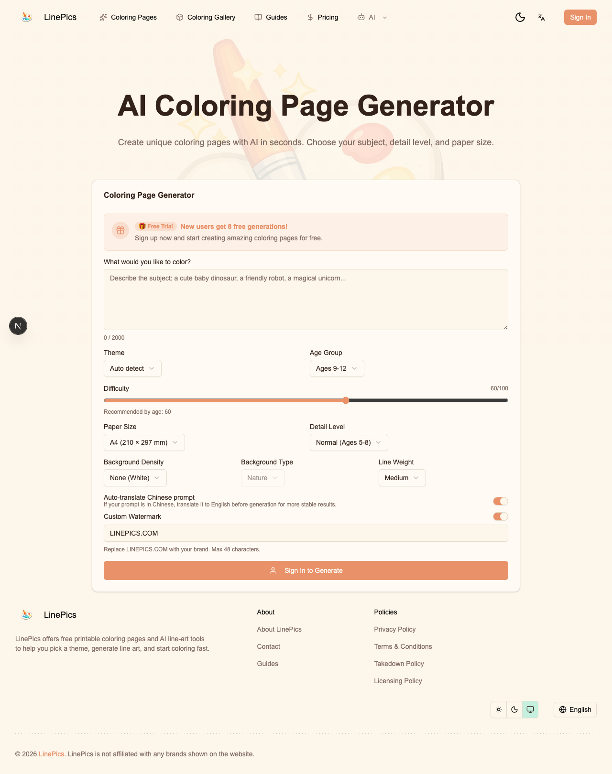Disable Auto-translate Chinese prompt switch
Image resolution: width=612 pixels, height=774 pixels.
[501, 501]
